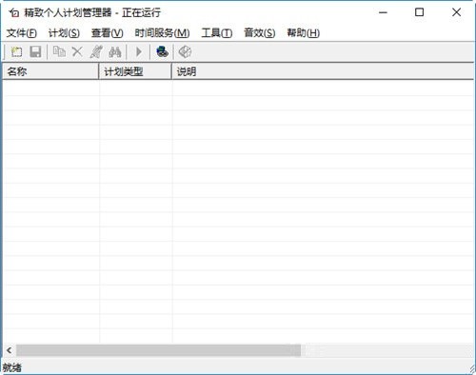Click the blue-green device toolbar icon
This screenshot has width=476, height=375.
tap(162, 51)
